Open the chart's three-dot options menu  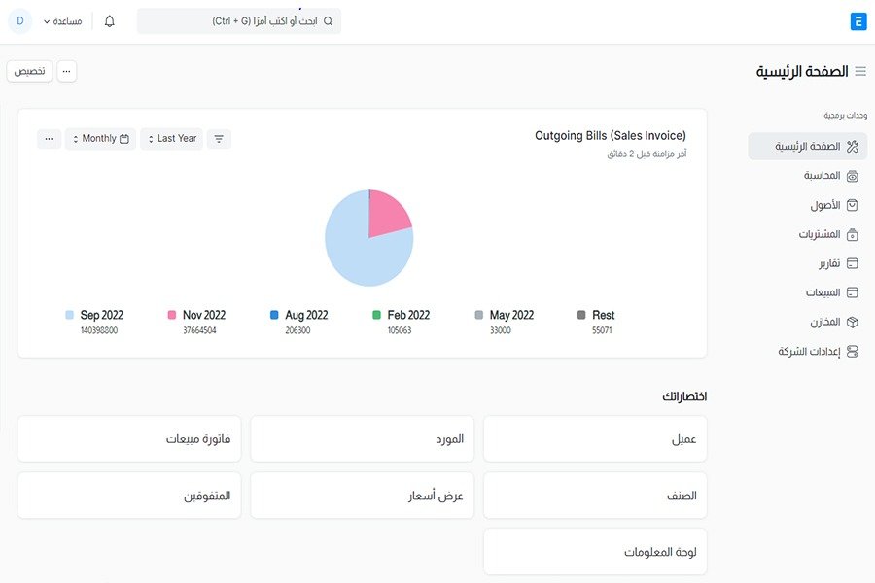pyautogui.click(x=50, y=139)
